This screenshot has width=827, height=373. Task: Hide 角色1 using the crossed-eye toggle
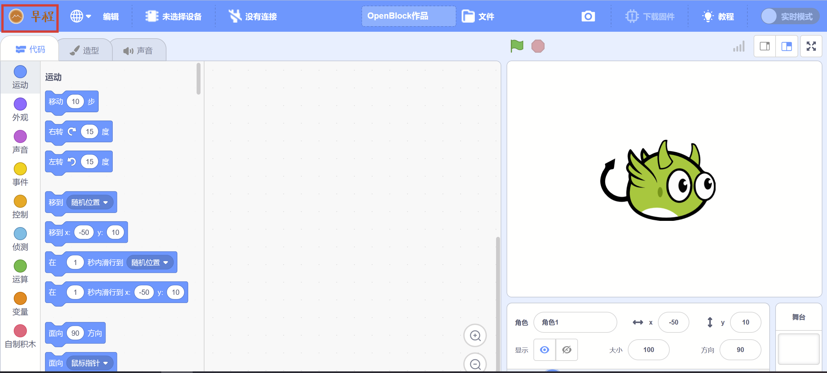(567, 349)
